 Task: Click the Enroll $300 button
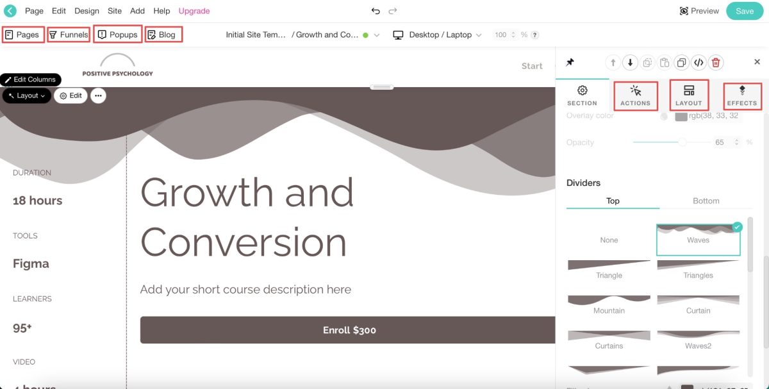[x=349, y=330]
